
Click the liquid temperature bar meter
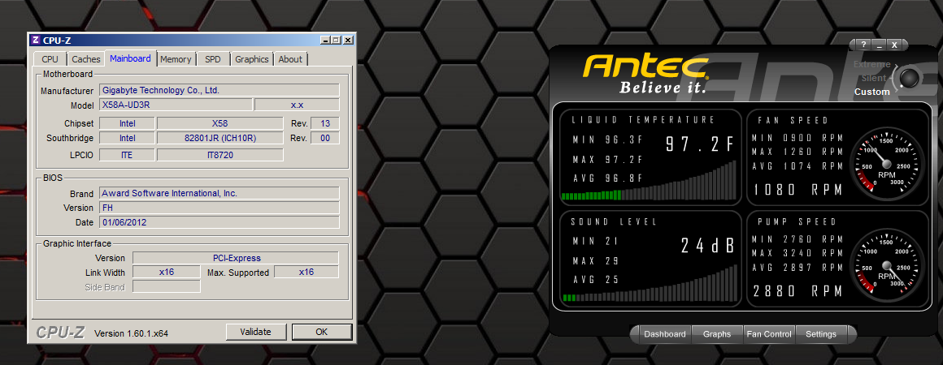(x=649, y=181)
